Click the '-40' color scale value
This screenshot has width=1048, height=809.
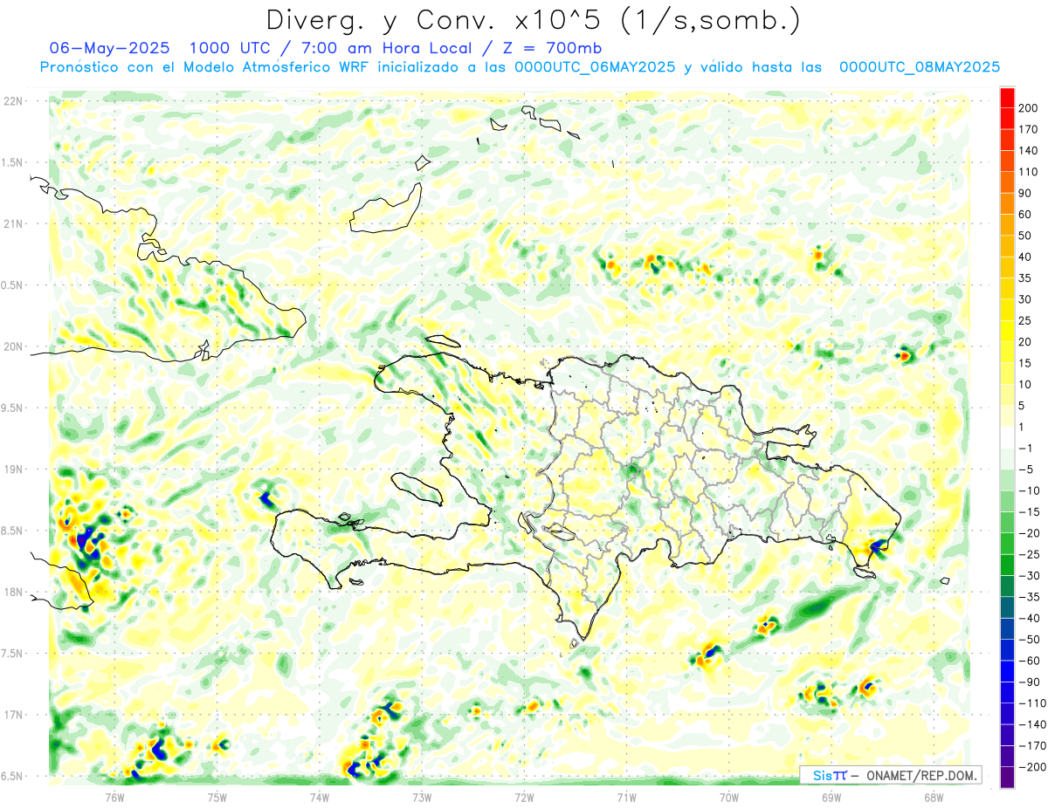point(1029,618)
